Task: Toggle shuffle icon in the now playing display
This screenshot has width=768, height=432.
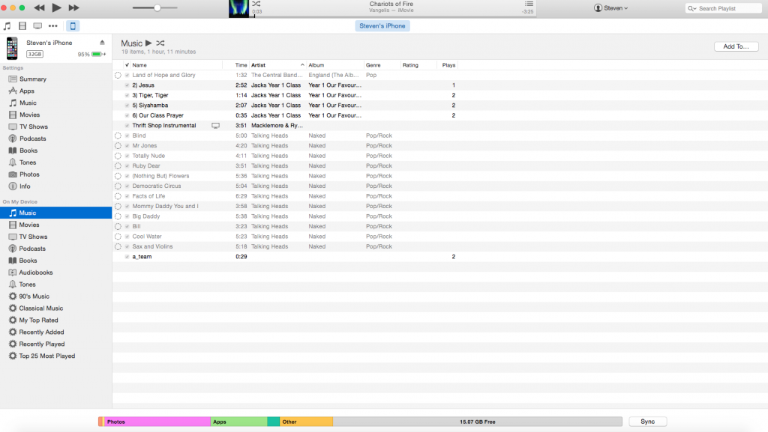Action: (x=256, y=4)
